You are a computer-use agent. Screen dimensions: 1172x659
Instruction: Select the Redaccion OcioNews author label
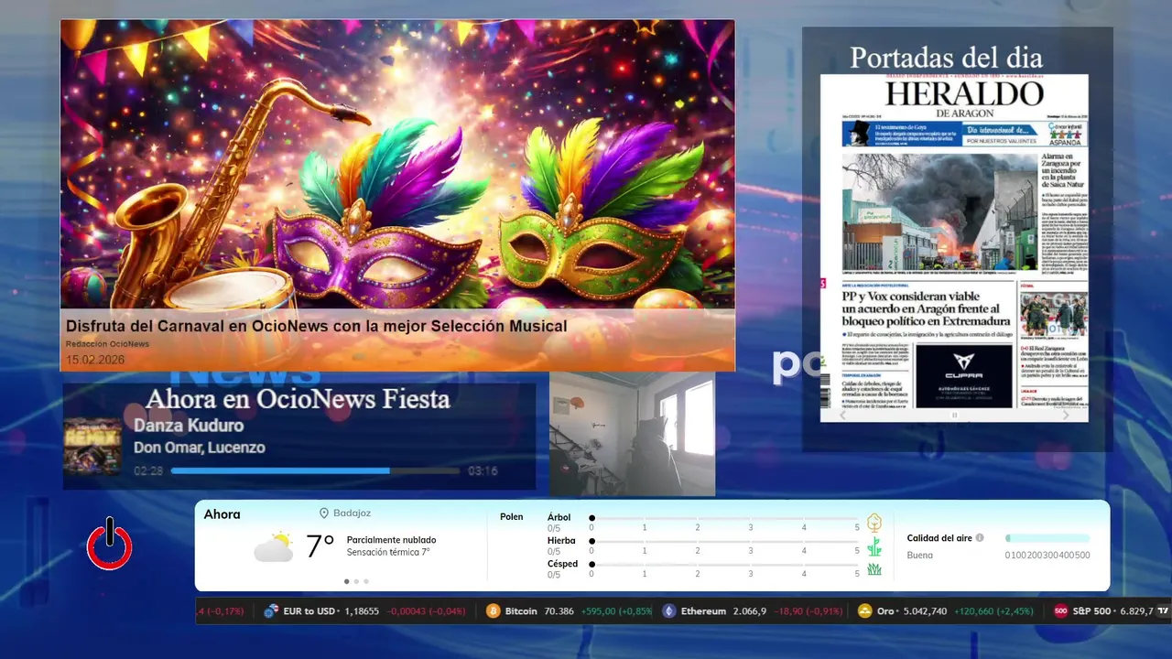107,344
